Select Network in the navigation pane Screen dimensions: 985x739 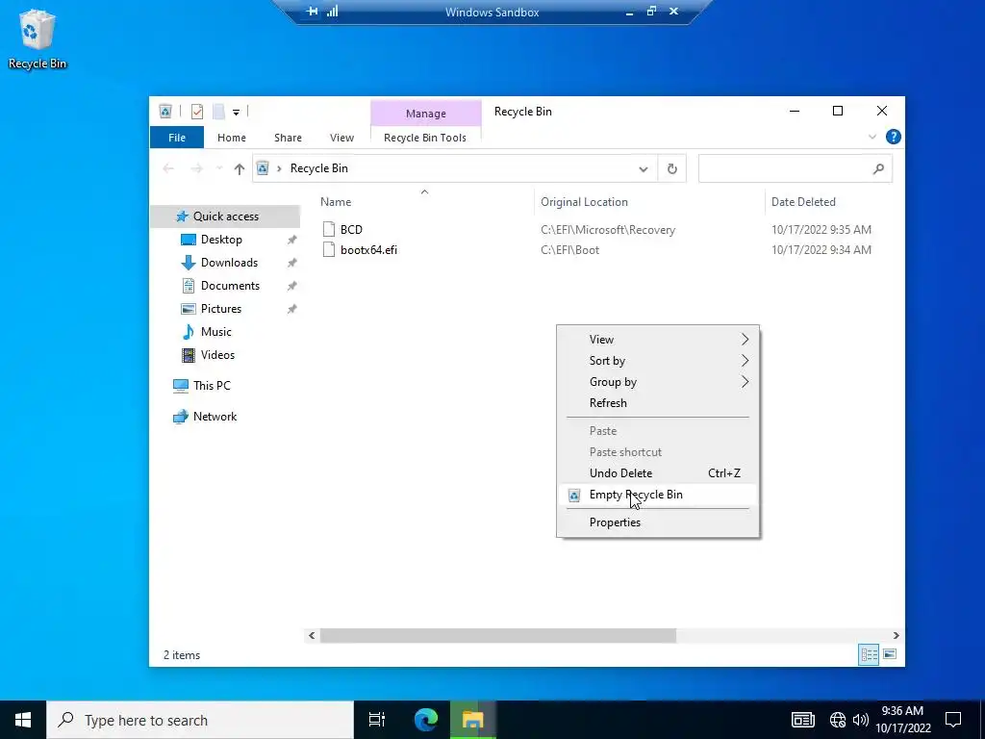[x=215, y=417]
